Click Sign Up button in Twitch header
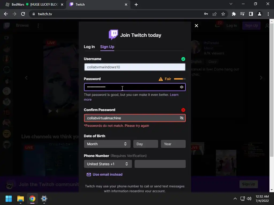The width and height of the screenshot is (274, 205). (251, 26)
